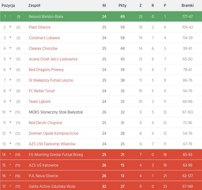Click the Pkty column header
The width and height of the screenshot is (202, 190).
point(122,5)
